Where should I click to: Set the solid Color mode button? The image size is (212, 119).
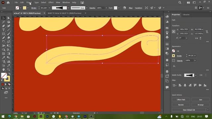3,84
